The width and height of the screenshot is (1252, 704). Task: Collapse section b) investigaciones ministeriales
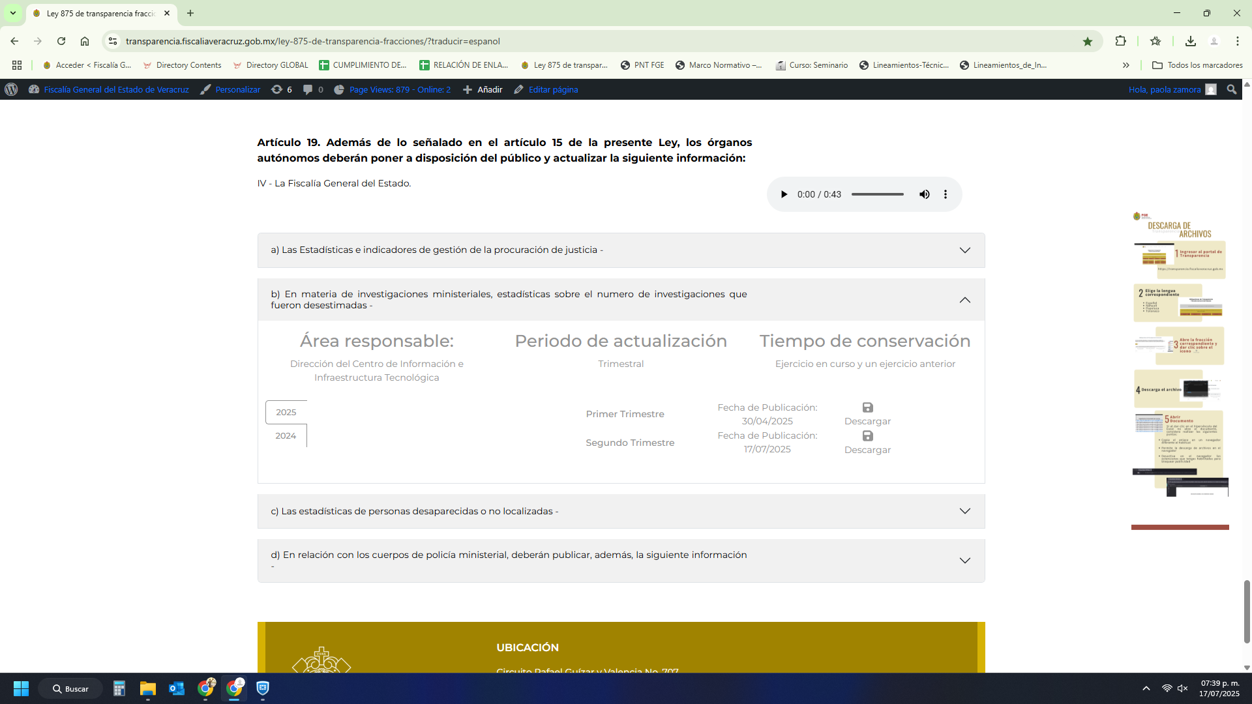(x=964, y=300)
